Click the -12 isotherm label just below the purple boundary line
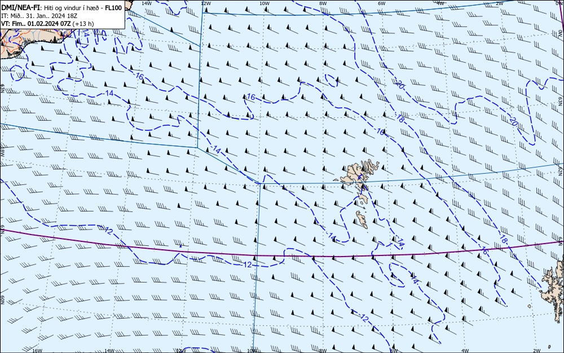 point(248,264)
